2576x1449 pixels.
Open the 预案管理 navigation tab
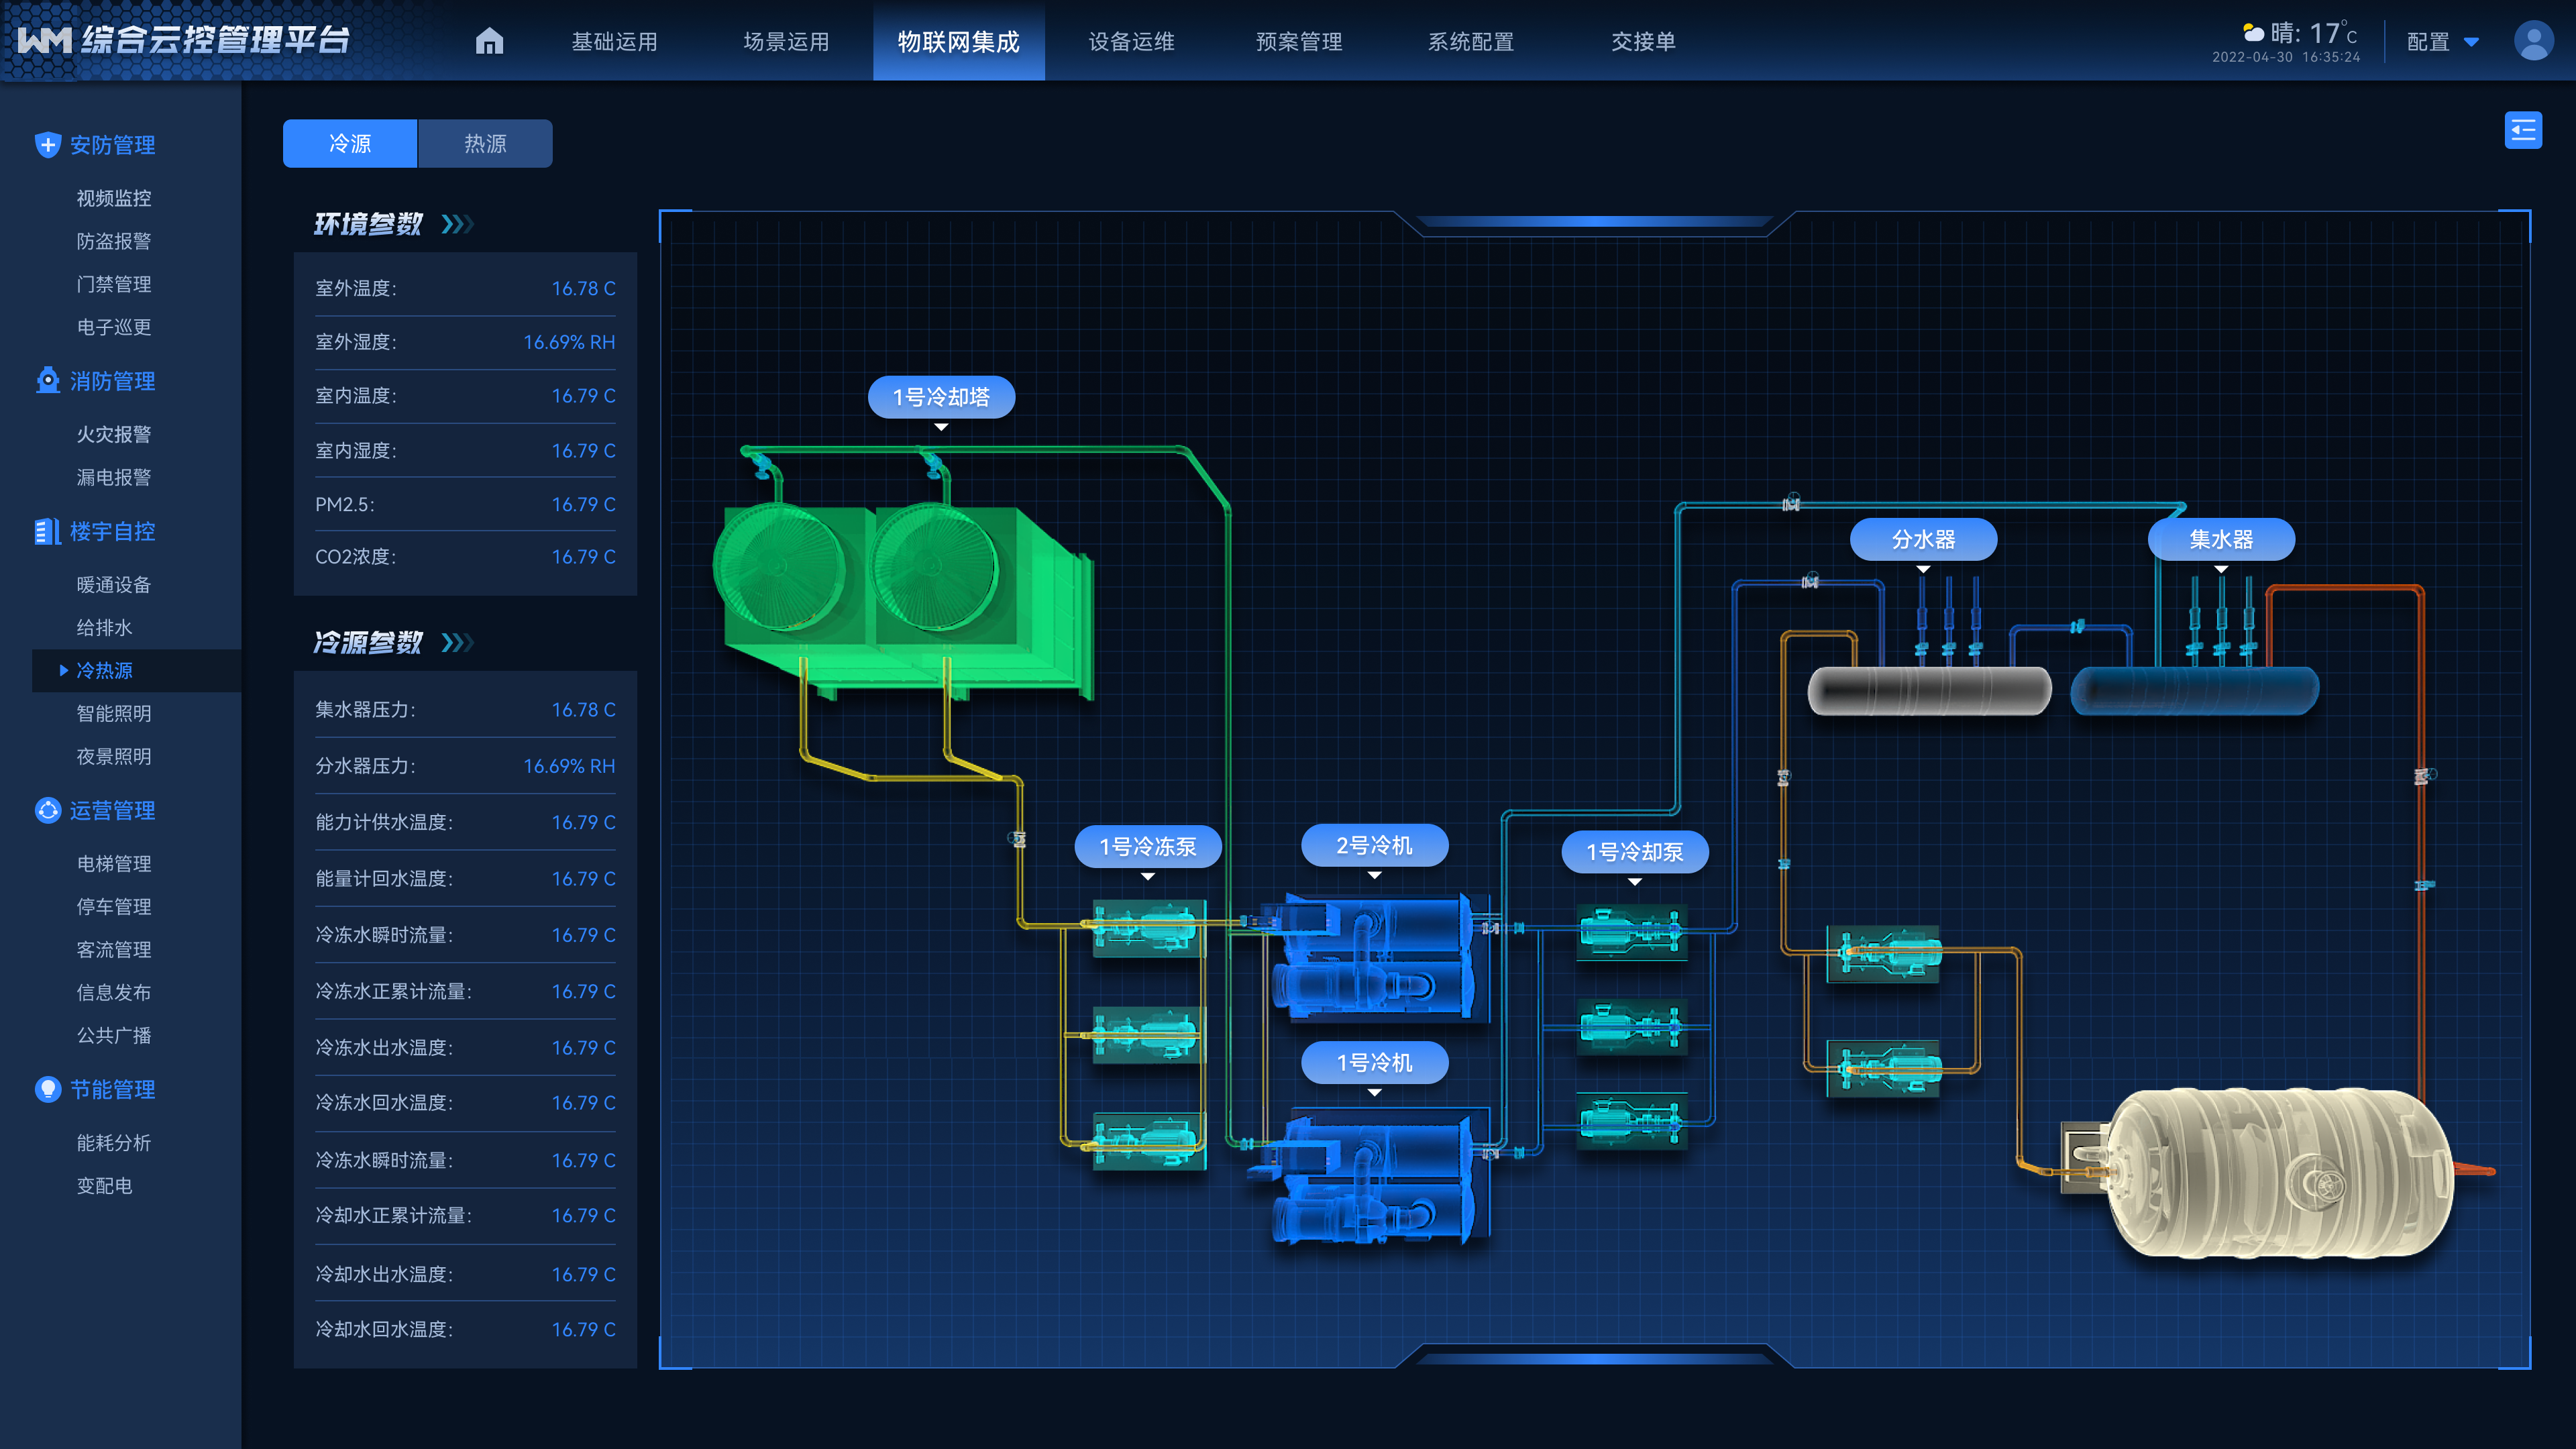coord(1299,42)
